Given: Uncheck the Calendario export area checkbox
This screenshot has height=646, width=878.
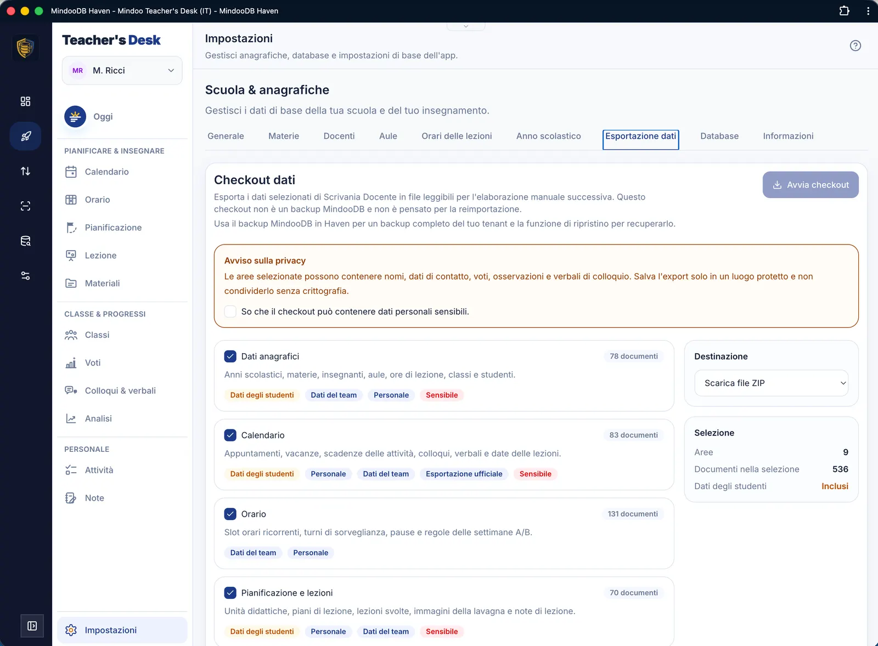Looking at the screenshot, I should pos(230,435).
